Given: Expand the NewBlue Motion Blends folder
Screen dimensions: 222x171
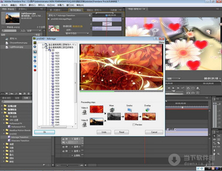Looking at the screenshot, I should coord(4,130).
